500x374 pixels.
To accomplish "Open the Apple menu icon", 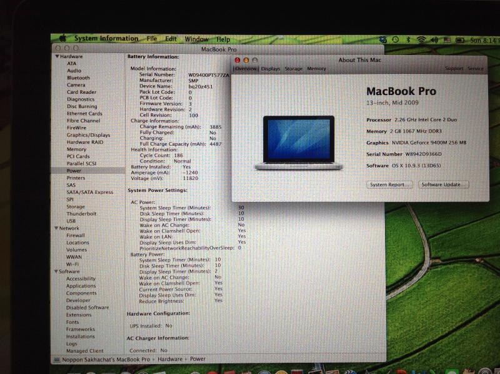I will tap(62, 38).
